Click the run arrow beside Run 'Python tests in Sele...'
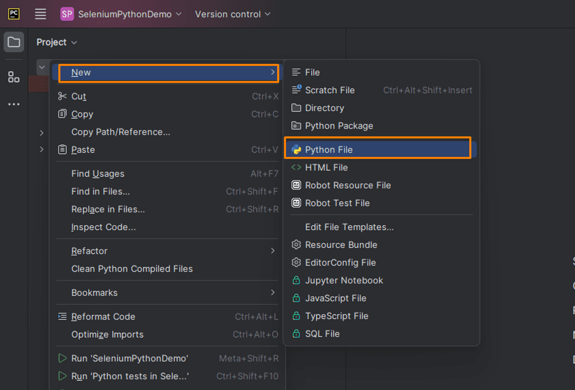This screenshot has width=575, height=390. [x=62, y=376]
